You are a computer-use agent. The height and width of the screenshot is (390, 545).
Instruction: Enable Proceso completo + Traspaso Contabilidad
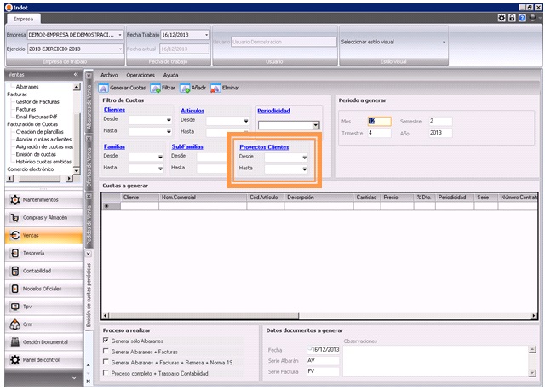click(106, 372)
